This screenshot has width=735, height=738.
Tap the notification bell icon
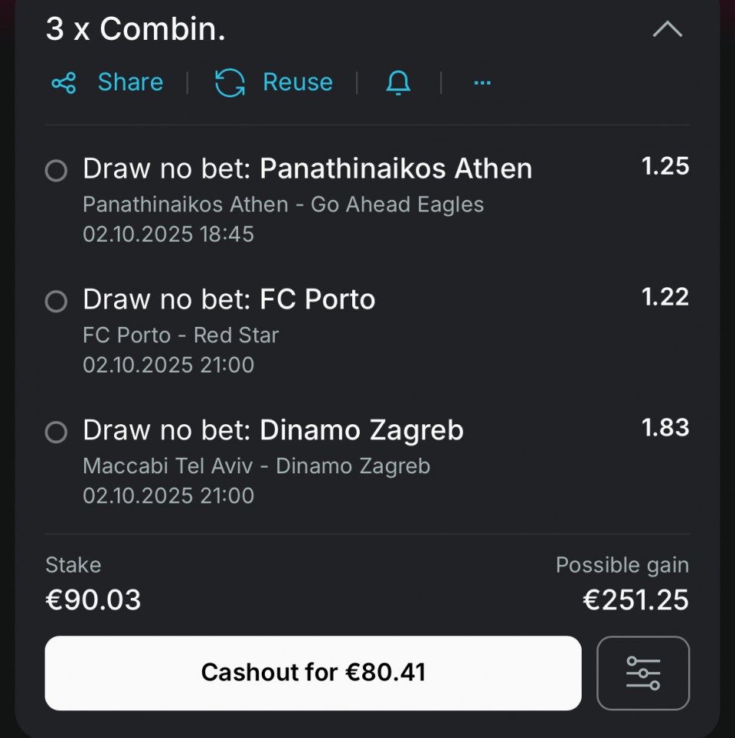tap(398, 83)
